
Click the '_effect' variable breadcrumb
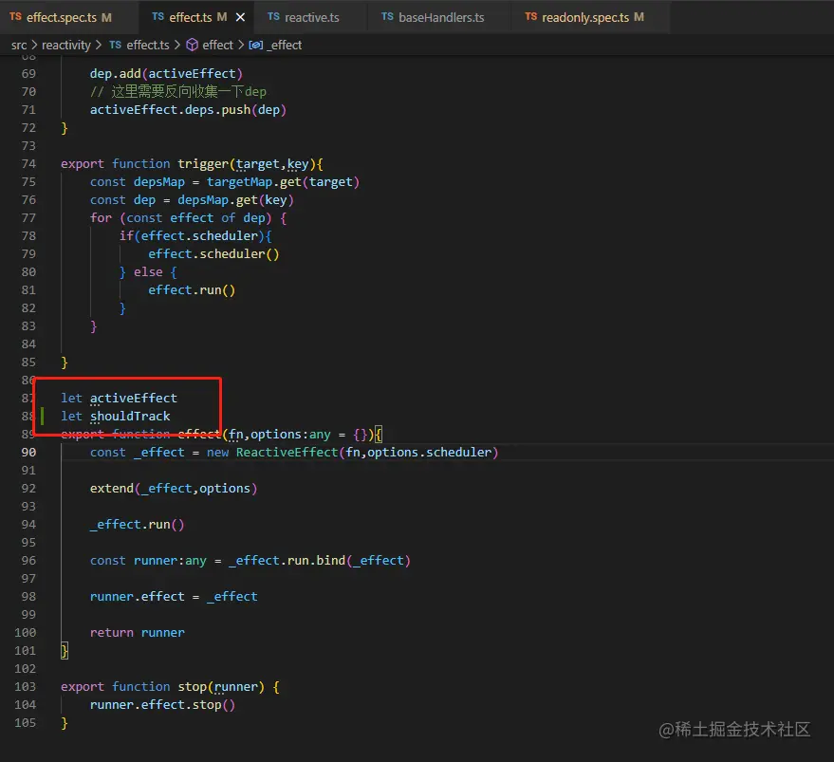pos(284,46)
